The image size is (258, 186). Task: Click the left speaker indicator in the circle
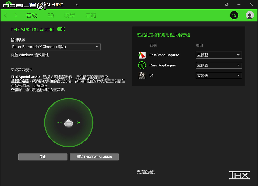[59, 123]
